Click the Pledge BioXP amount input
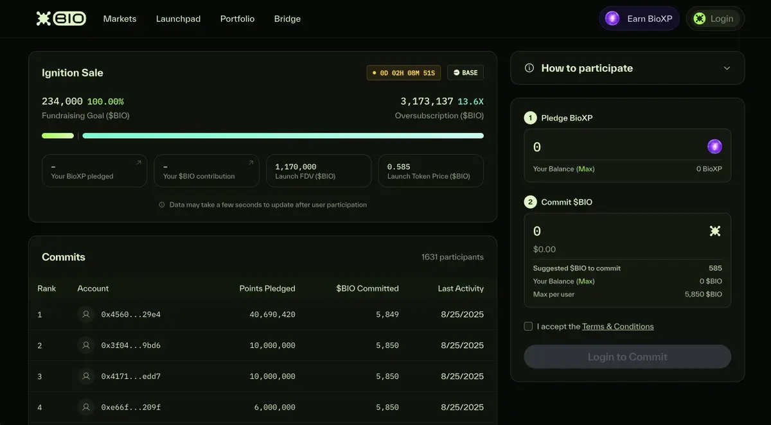Image resolution: width=771 pixels, height=425 pixels. 617,147
